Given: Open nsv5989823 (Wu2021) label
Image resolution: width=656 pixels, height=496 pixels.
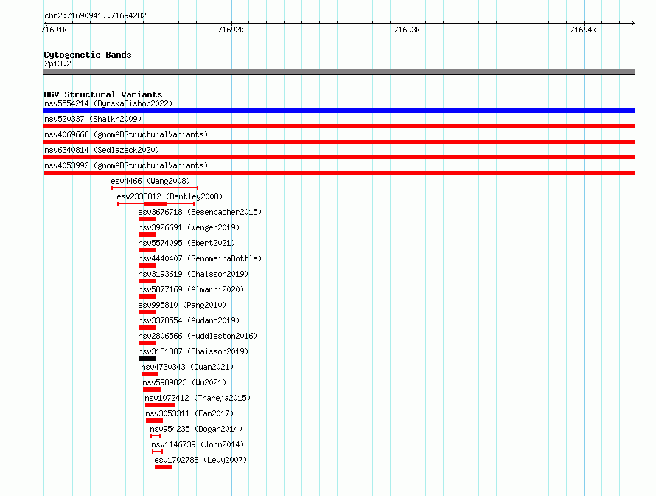Looking at the screenshot, I should tap(184, 382).
